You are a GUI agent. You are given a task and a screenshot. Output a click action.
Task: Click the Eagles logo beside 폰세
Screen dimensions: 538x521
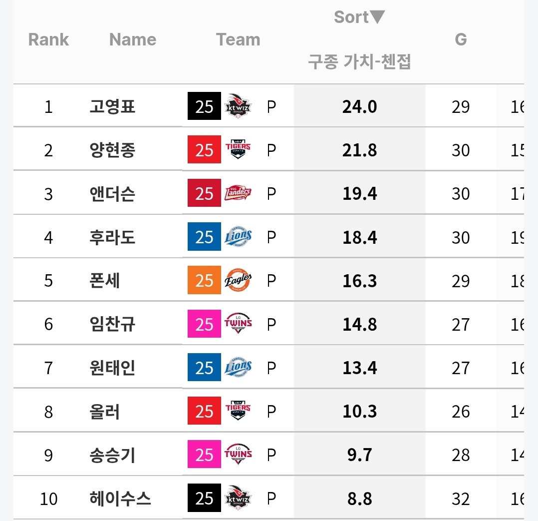[238, 280]
